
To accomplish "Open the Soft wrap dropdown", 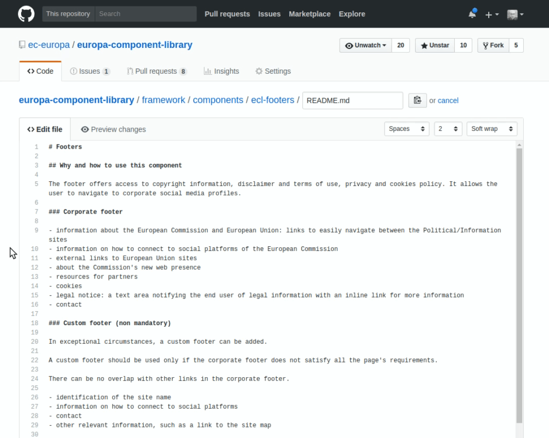I will pos(492,129).
